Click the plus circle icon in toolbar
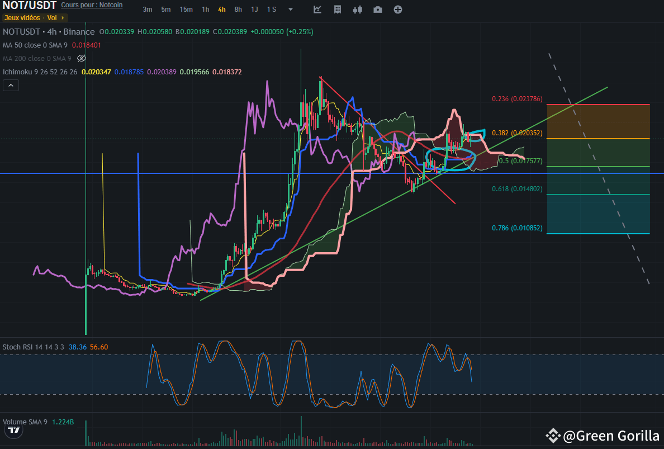This screenshot has width=664, height=449. click(397, 10)
